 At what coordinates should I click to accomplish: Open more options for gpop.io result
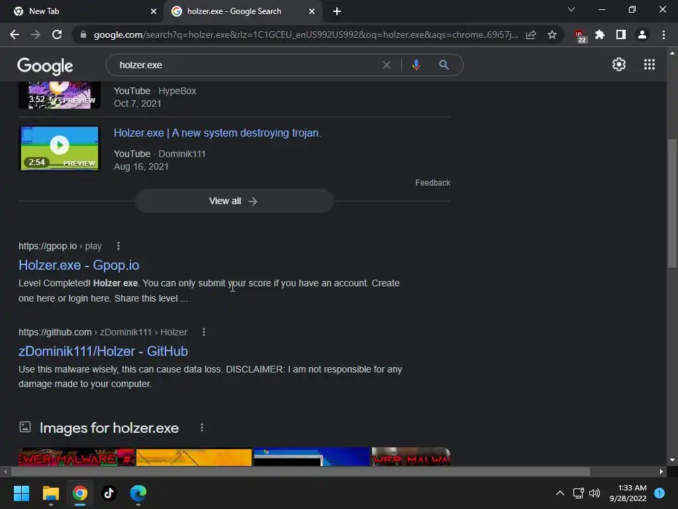(118, 246)
